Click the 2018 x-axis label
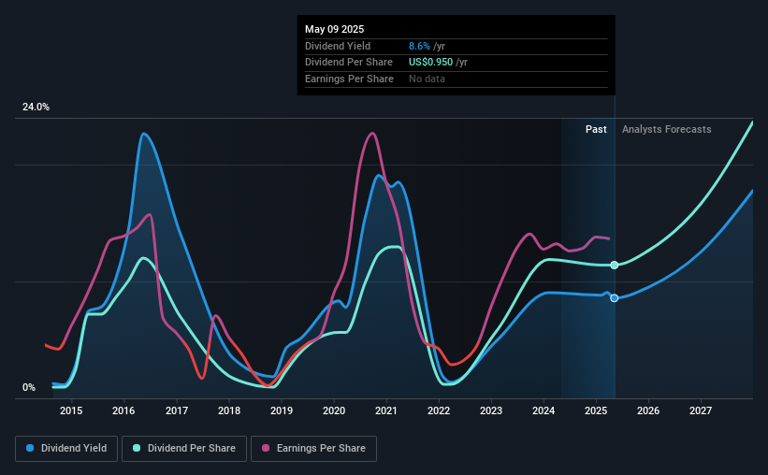The width and height of the screenshot is (768, 475). tap(229, 410)
